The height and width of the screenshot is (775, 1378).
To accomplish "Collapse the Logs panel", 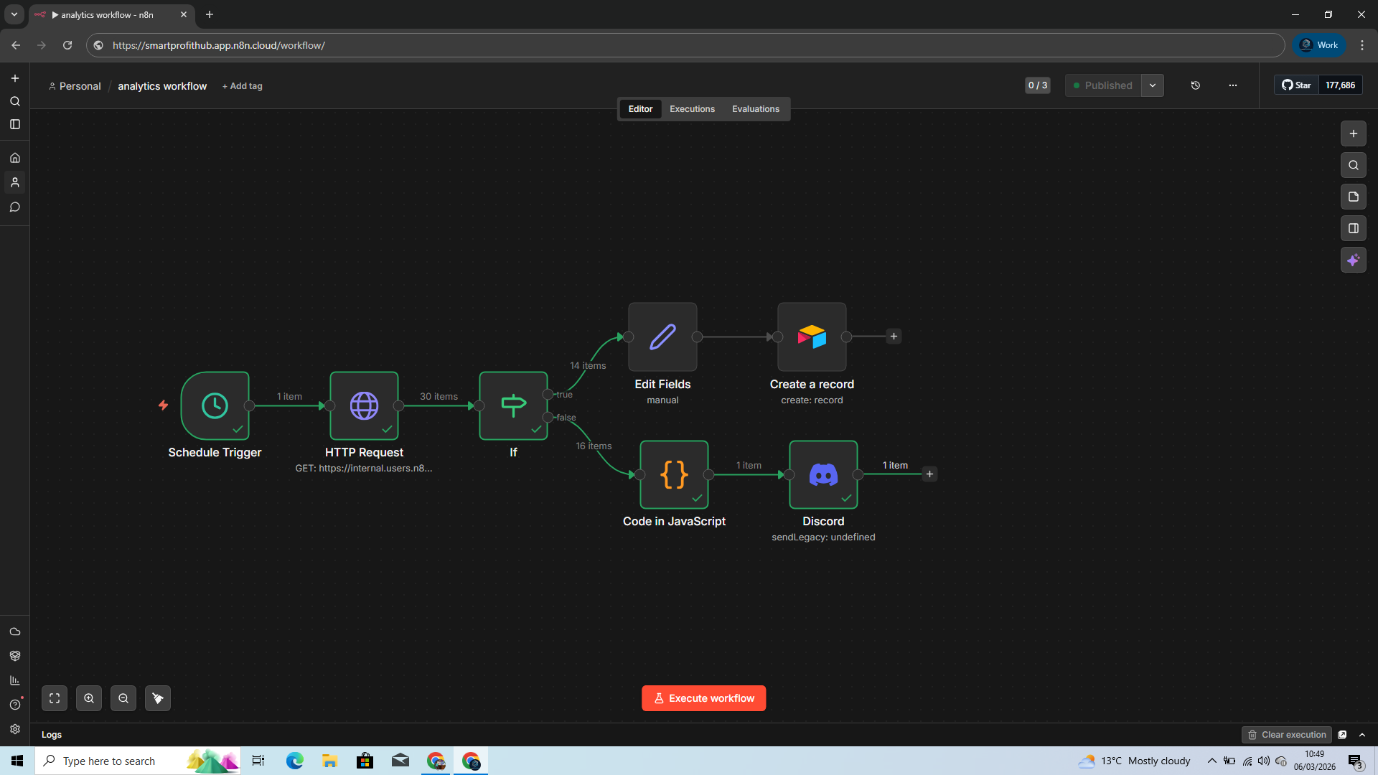I will point(1362,734).
